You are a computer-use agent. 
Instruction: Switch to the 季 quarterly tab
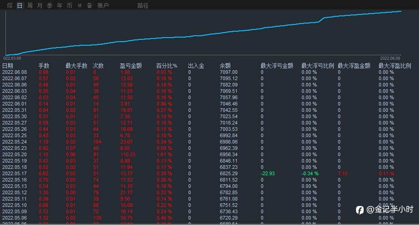[50, 5]
